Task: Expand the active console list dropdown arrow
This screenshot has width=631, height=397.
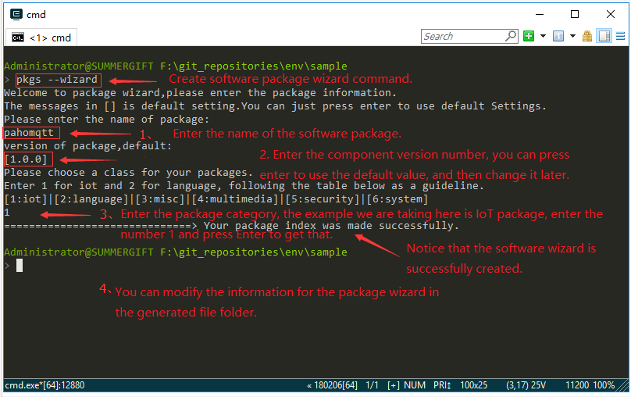Action: point(572,36)
